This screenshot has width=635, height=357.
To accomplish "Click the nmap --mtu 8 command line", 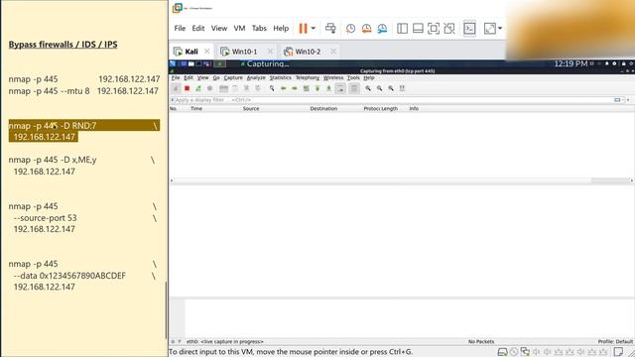I will pos(83,91).
